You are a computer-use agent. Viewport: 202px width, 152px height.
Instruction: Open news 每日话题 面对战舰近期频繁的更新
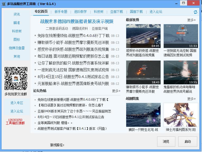click(x=73, y=56)
